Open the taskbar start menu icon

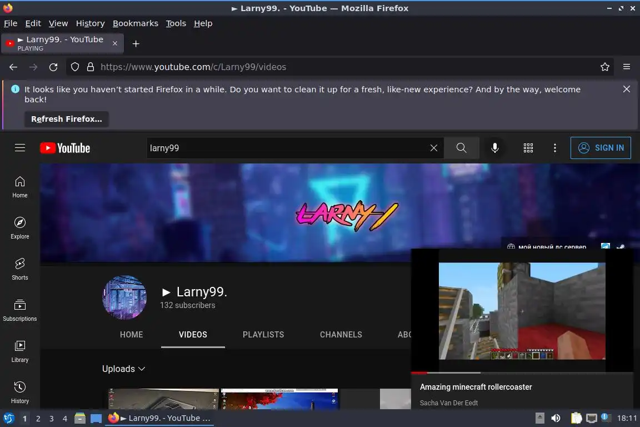8,419
